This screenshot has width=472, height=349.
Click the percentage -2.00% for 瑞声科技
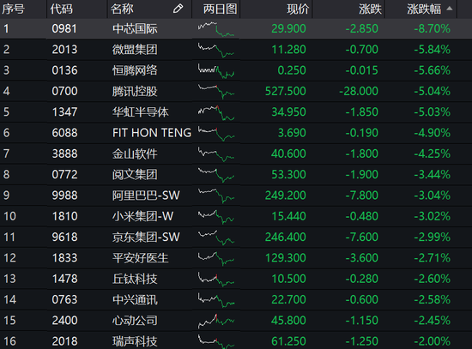click(x=433, y=341)
